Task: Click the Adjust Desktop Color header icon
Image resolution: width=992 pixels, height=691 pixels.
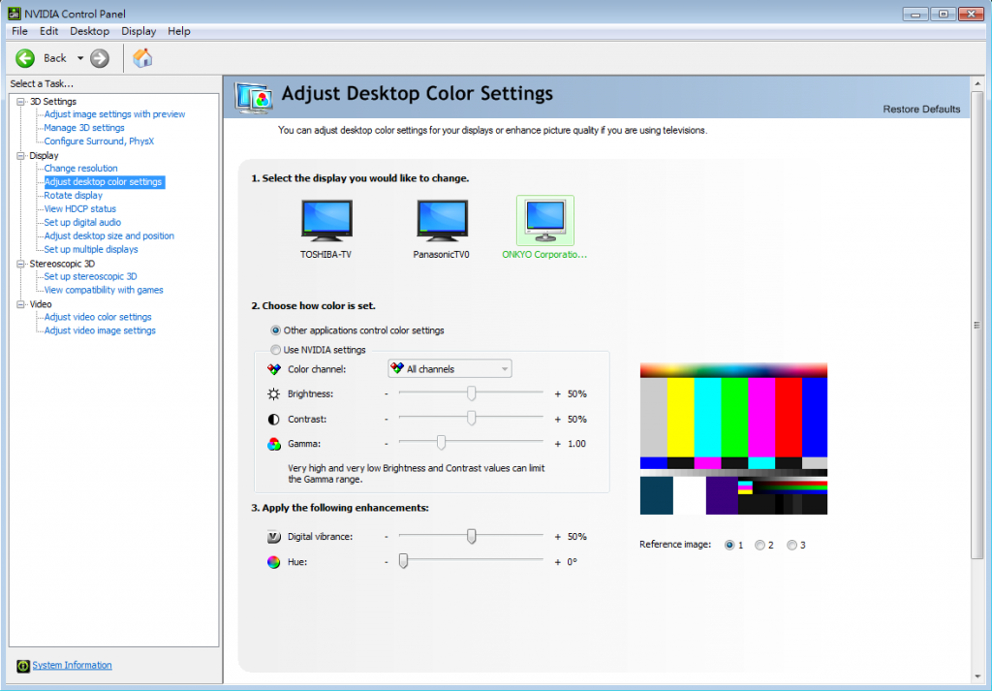Action: coord(254,98)
